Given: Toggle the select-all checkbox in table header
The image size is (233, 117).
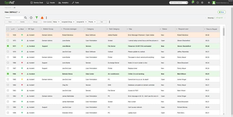Looking at the screenshot, I should tap(8, 29).
